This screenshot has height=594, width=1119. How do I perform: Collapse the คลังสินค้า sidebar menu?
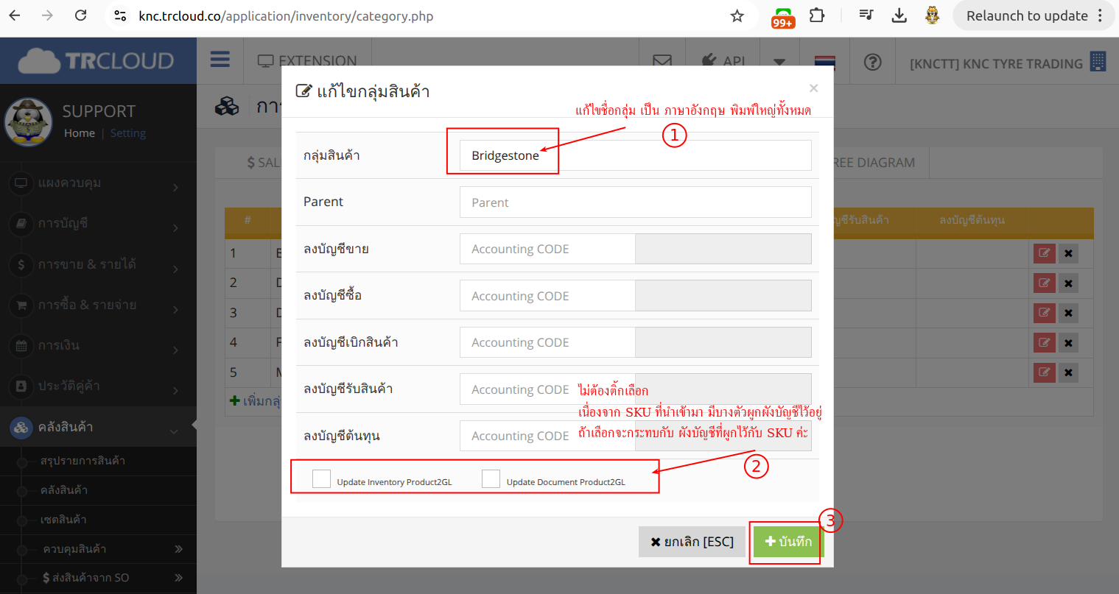point(98,427)
